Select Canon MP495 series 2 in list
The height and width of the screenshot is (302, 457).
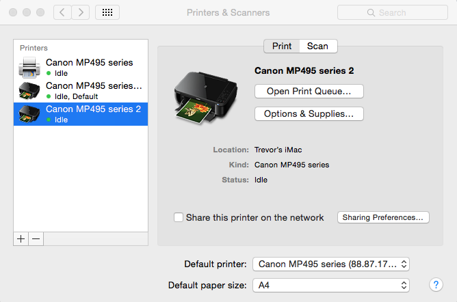[81, 113]
